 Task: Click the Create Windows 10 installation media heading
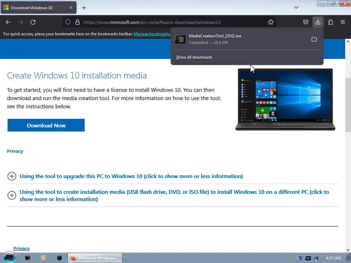[x=77, y=76]
